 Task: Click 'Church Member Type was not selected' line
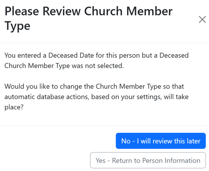(x=64, y=66)
